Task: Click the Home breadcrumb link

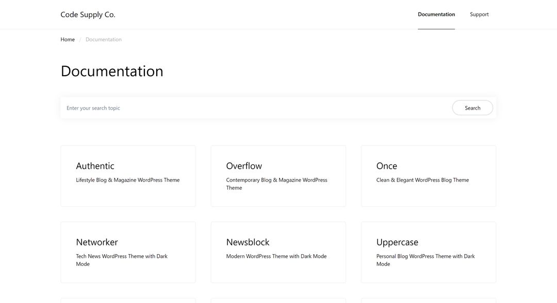Action: pyautogui.click(x=68, y=40)
